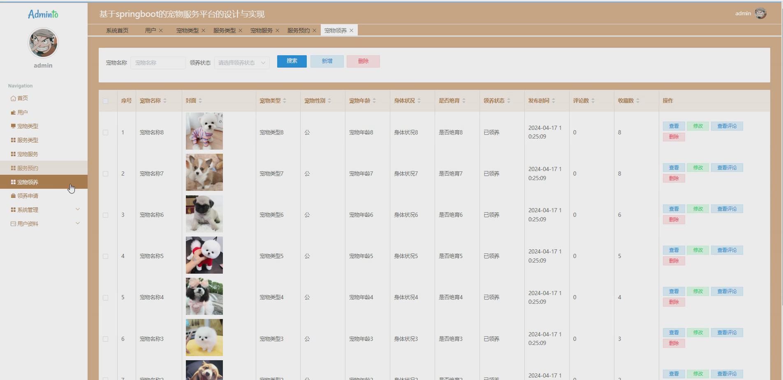Open cover image of 宠物名称4
Screen dimensions: 783x380
pyautogui.click(x=204, y=296)
